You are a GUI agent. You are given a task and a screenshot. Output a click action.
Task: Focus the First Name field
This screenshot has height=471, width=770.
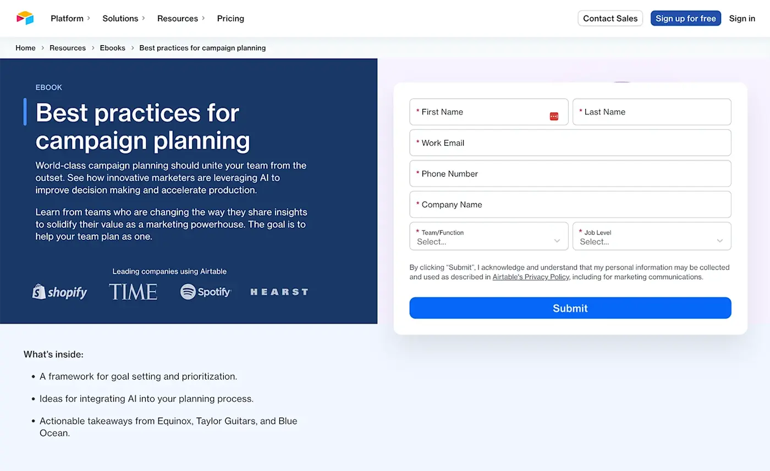click(488, 112)
